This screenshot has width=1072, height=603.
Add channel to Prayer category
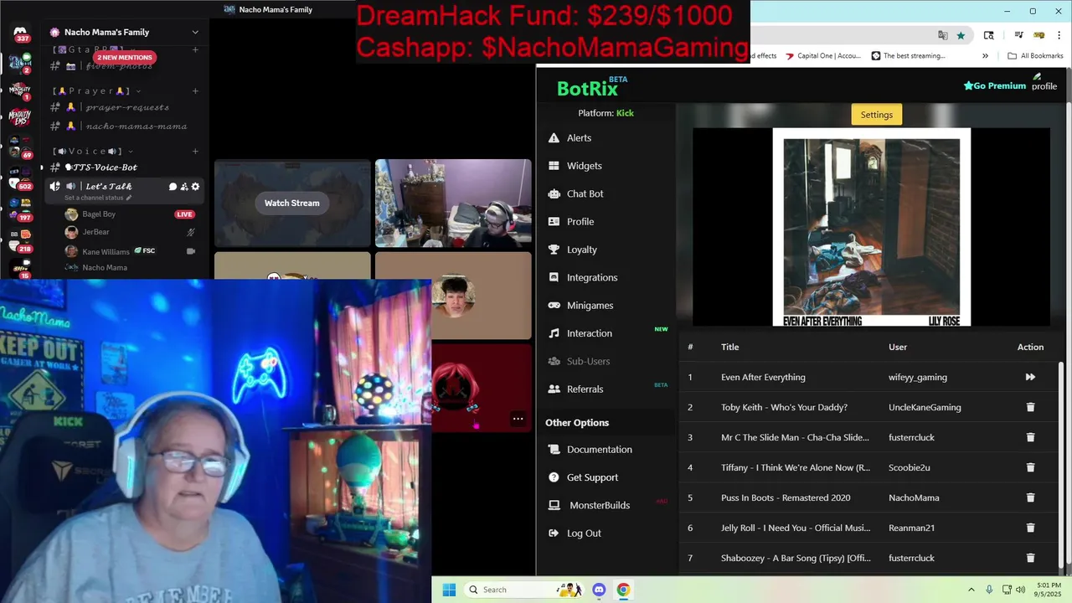[x=195, y=90]
